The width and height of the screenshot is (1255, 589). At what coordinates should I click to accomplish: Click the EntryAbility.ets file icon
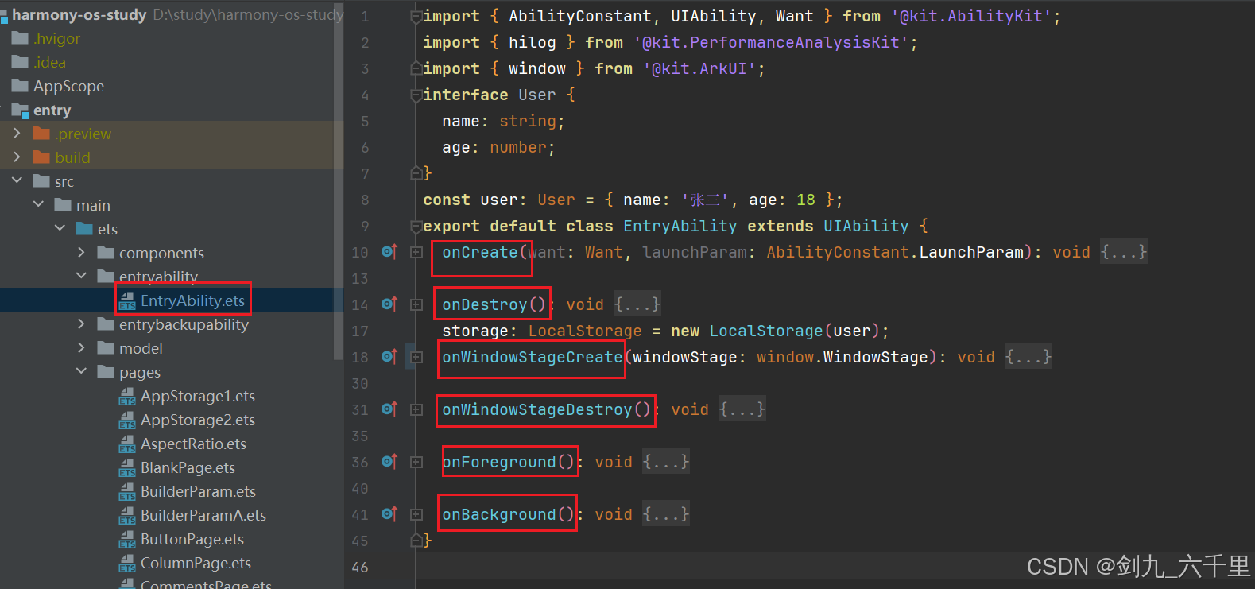pos(127,301)
